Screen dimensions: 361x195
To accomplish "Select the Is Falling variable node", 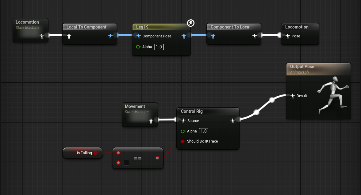I will pyautogui.click(x=83, y=153).
